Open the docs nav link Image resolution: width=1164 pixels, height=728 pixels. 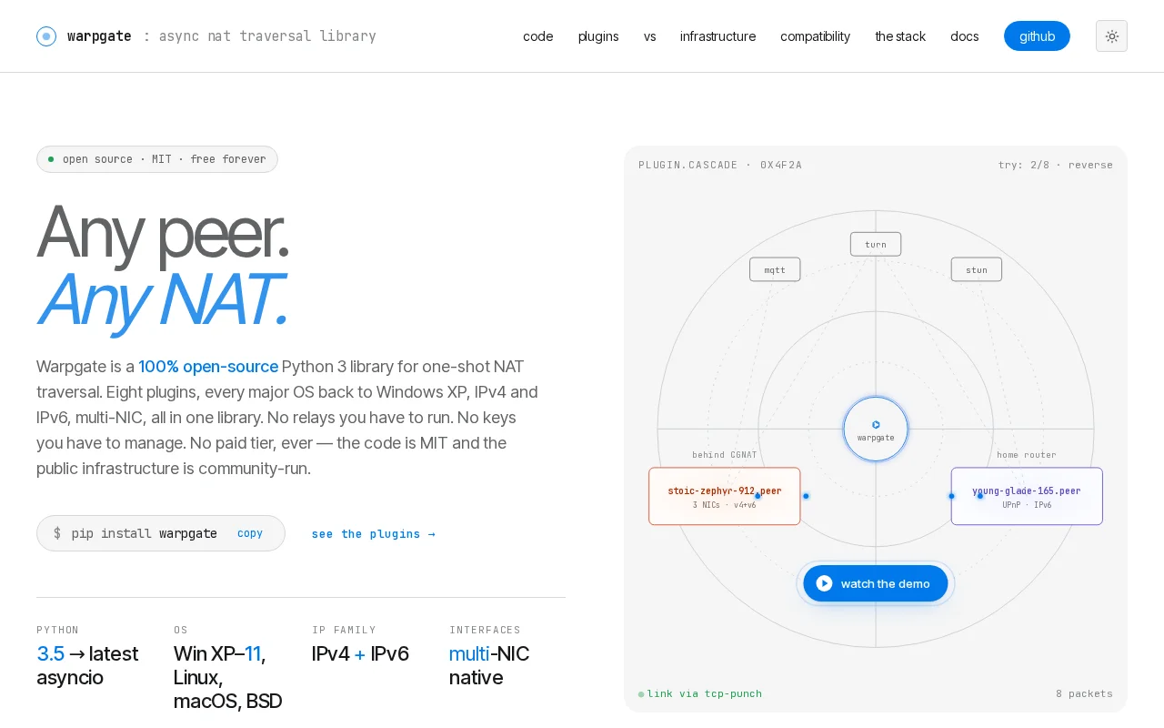[965, 36]
